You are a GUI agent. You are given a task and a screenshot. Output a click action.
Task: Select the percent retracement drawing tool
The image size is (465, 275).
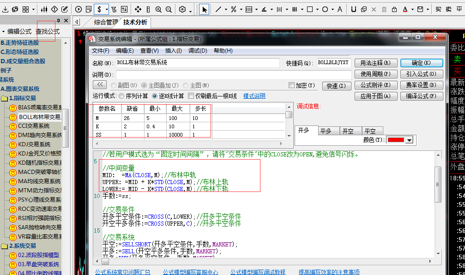(234, 10)
